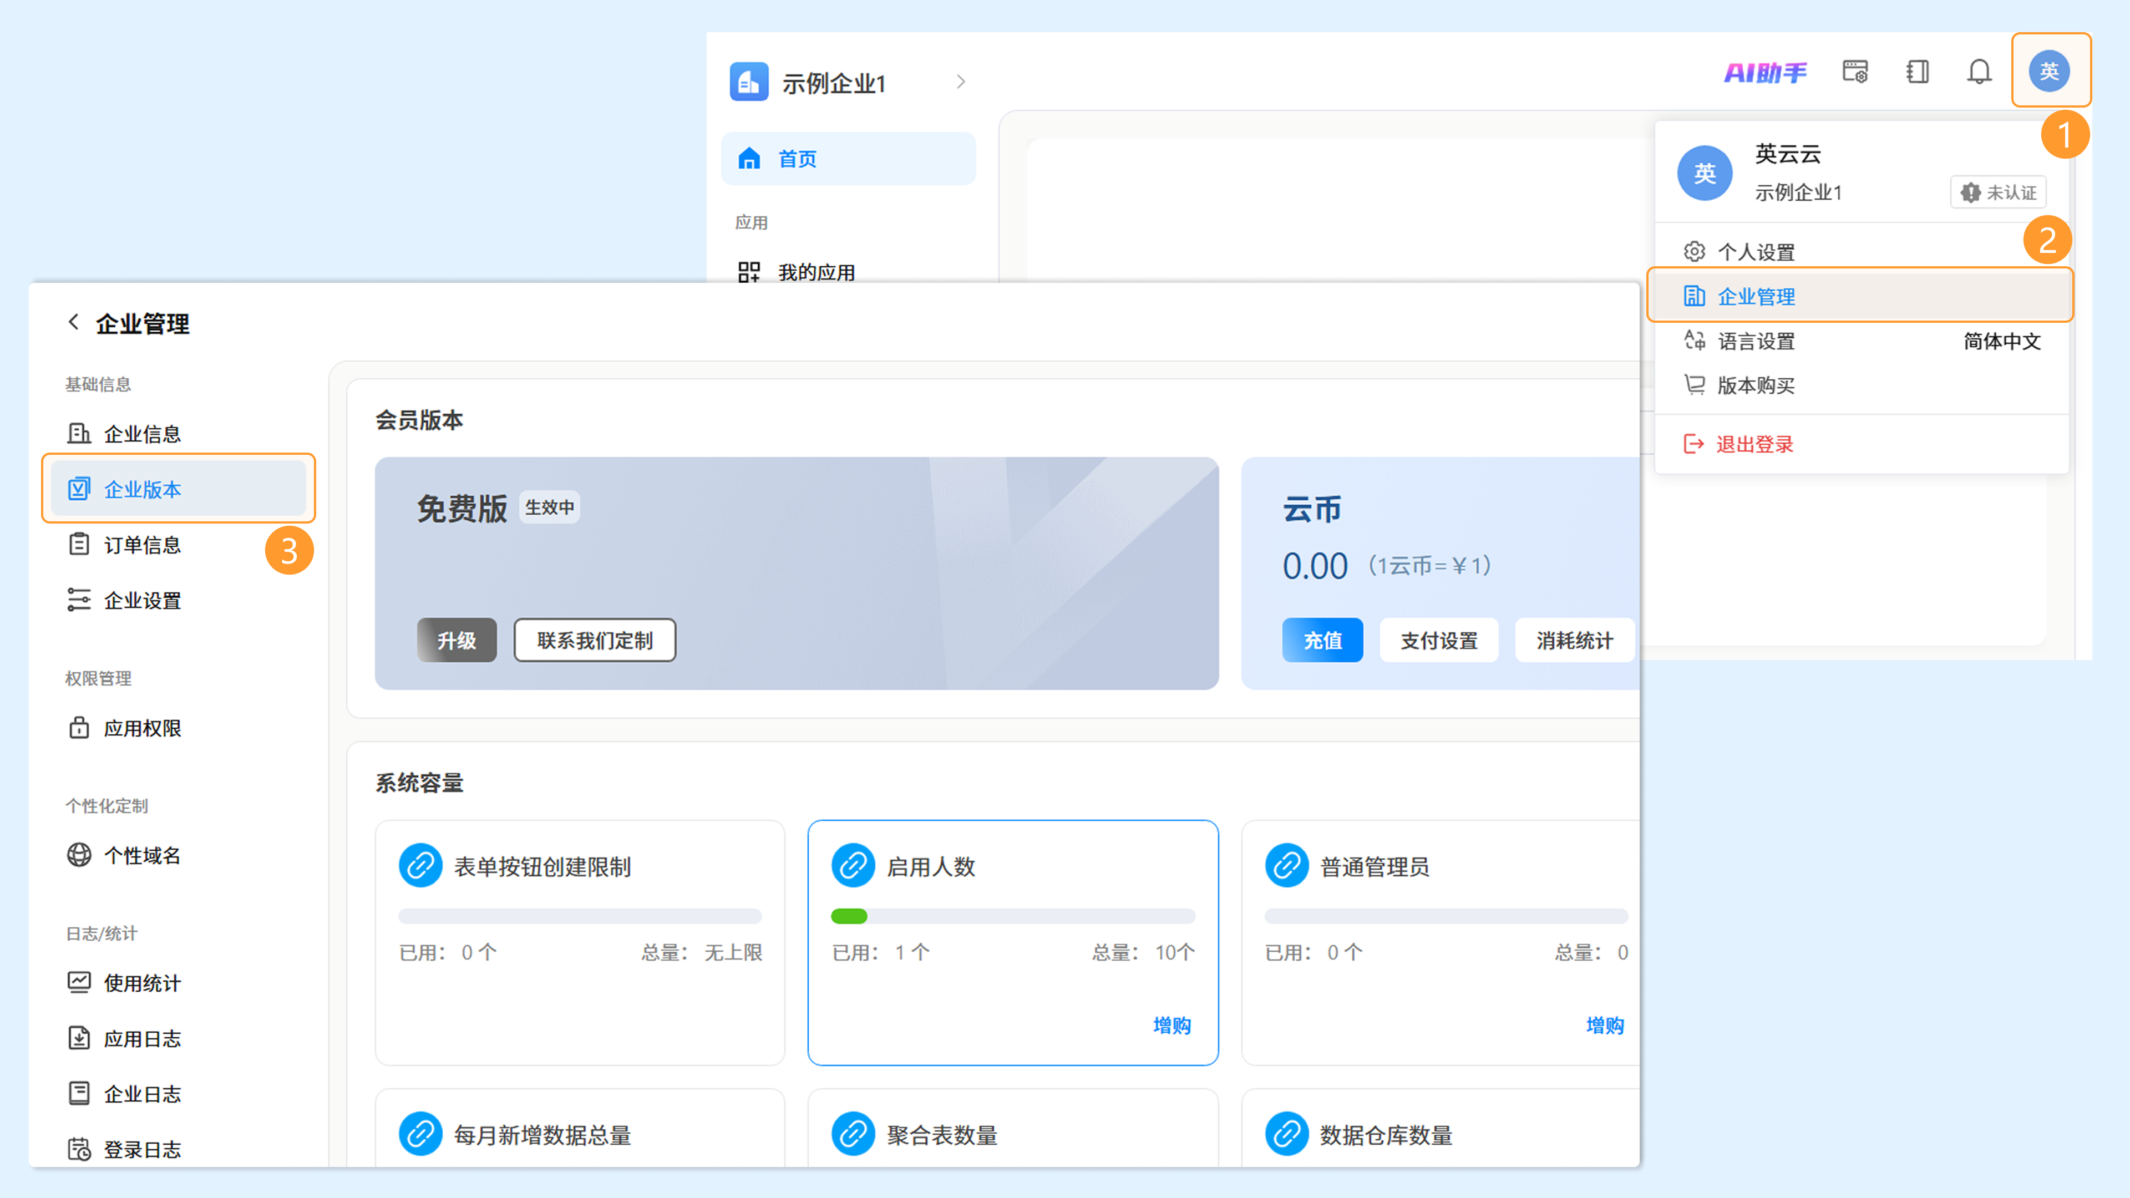Image resolution: width=2130 pixels, height=1198 pixels.
Task: Click the 英 user avatar in top bar
Action: pos(2049,71)
